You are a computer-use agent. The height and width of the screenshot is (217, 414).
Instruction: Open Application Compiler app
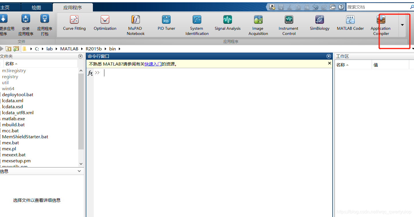click(x=381, y=25)
